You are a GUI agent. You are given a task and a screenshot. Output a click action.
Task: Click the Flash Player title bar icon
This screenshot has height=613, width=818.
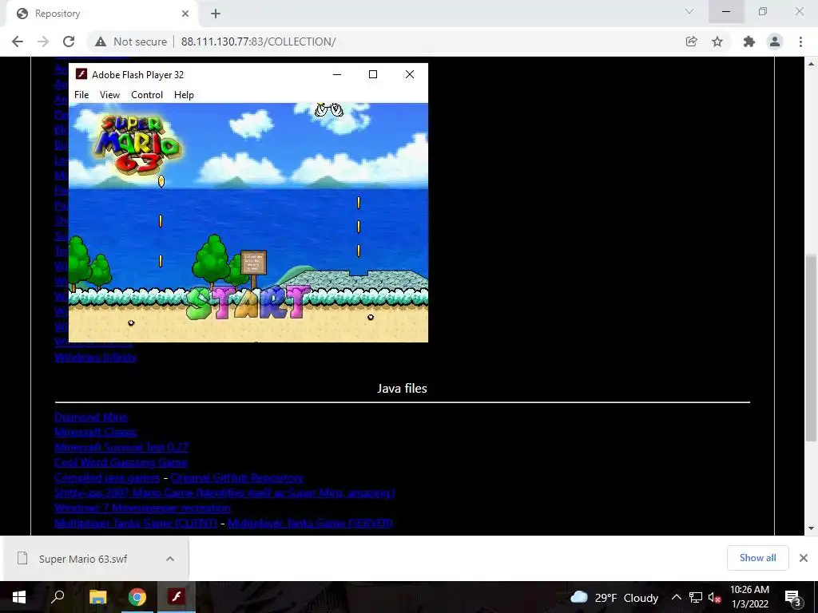[81, 74]
